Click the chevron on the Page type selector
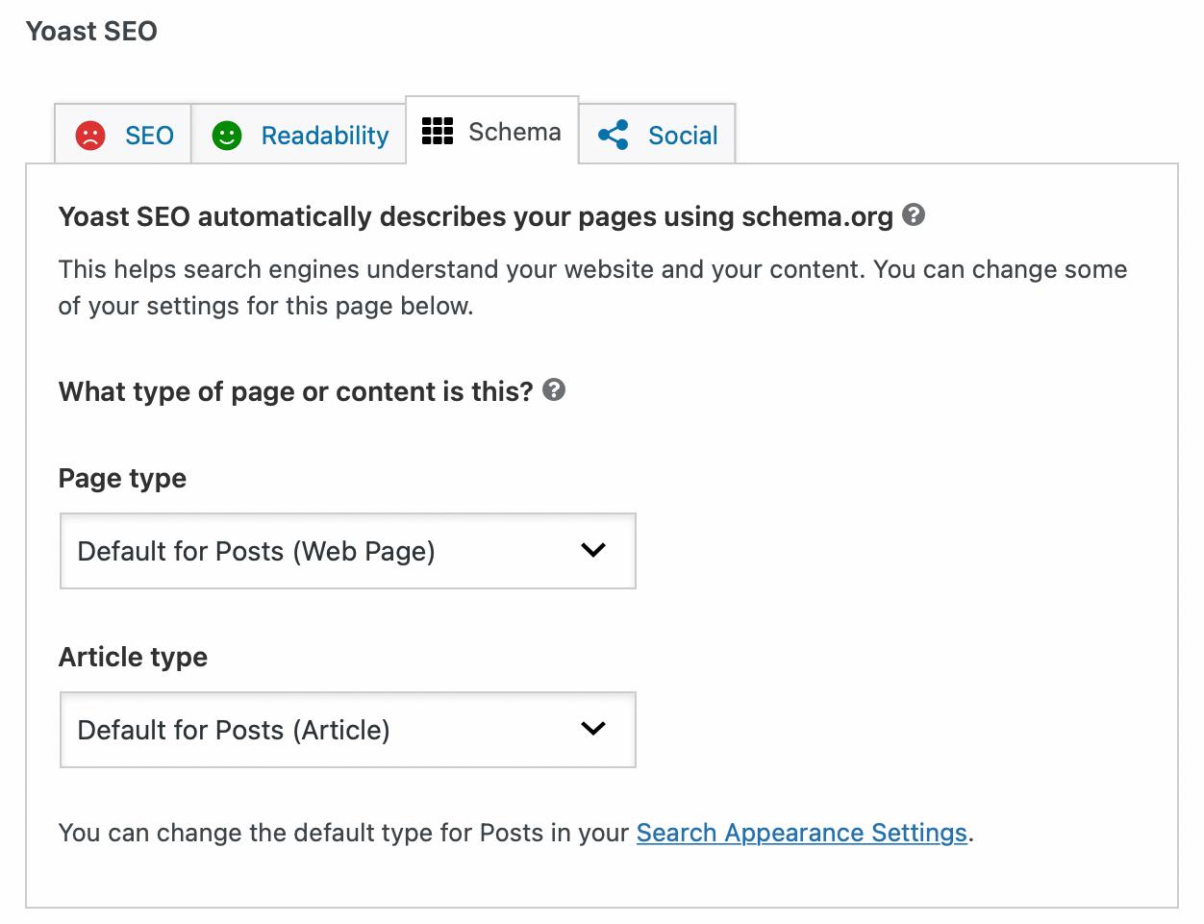Screen dimensions: 1204x924 [x=593, y=551]
